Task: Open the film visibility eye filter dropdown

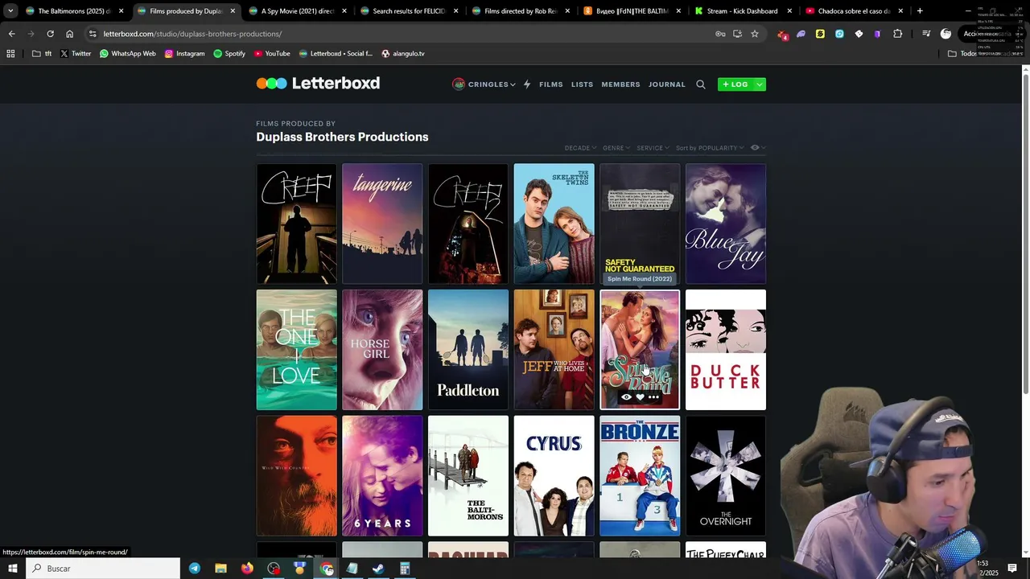Action: tap(757, 148)
